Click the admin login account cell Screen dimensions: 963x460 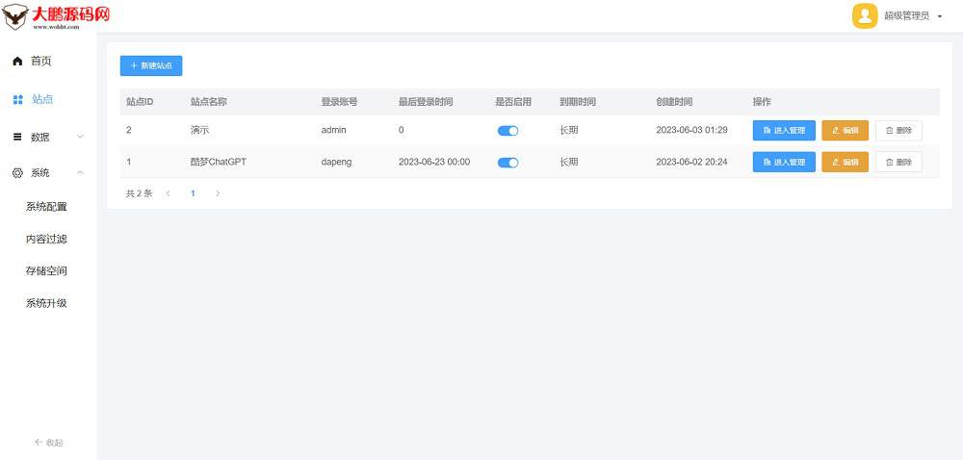tap(334, 130)
